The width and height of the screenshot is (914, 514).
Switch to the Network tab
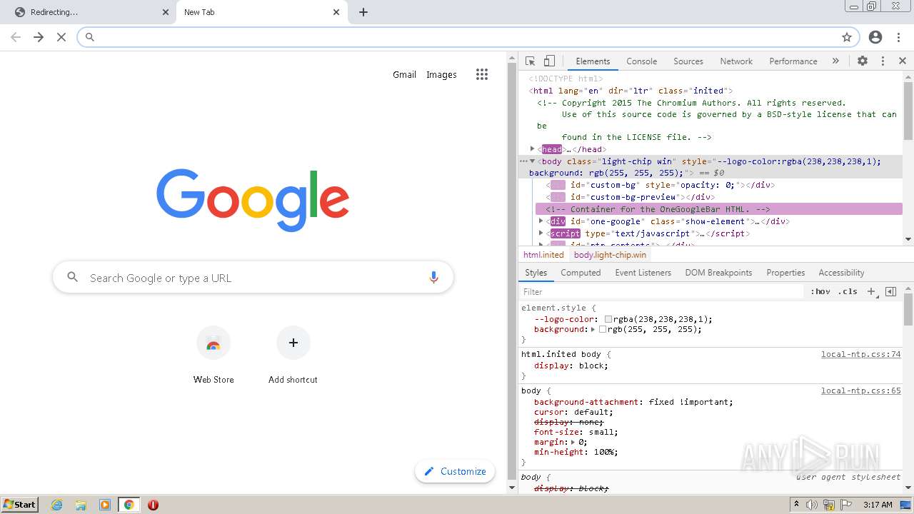(x=736, y=61)
